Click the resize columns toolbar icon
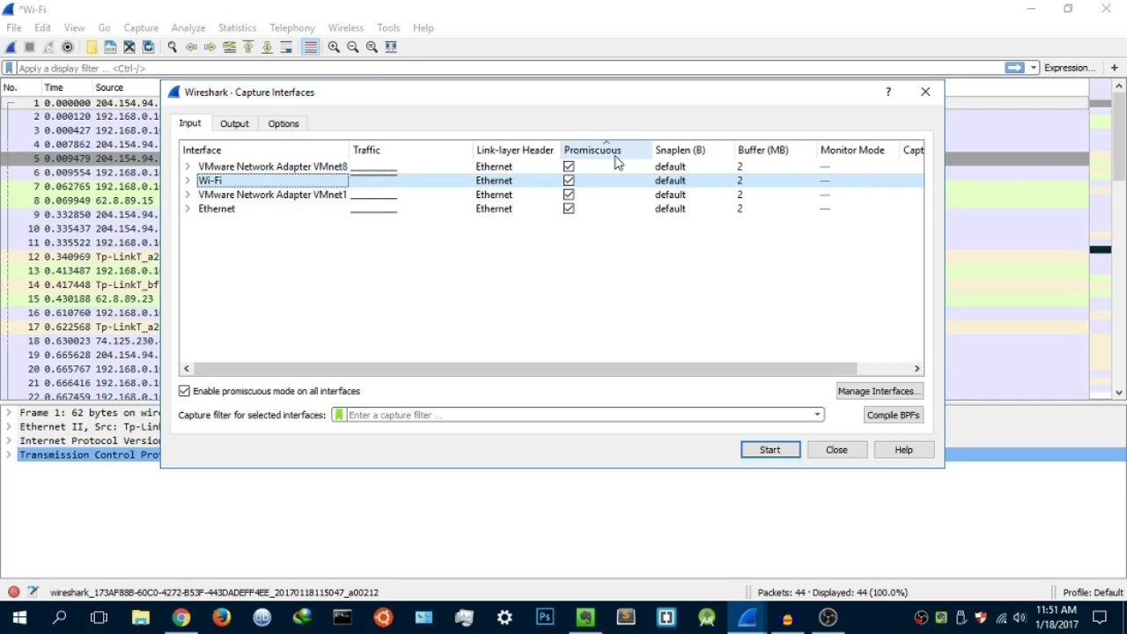Screen dimensions: 1127x634 point(391,48)
